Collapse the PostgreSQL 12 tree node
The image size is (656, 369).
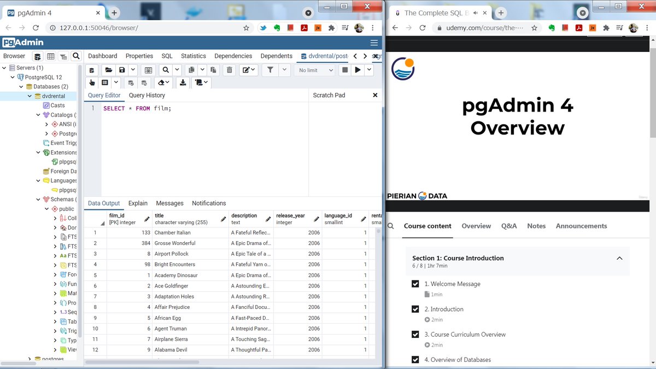pos(13,77)
